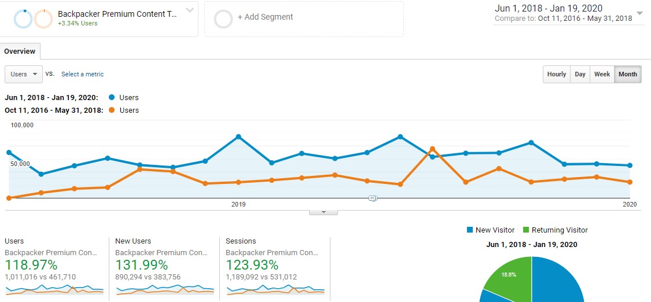Click the Select a metric link

[83, 74]
